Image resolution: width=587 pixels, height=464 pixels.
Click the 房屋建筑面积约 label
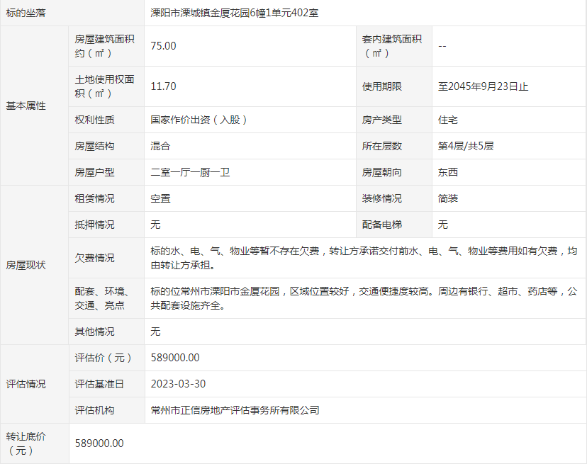point(104,46)
